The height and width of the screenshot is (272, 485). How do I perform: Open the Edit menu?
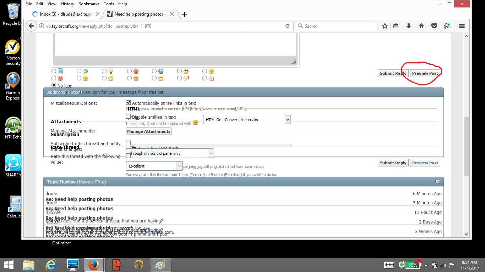(40, 4)
